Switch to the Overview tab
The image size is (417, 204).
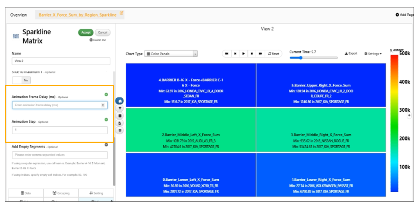[x=18, y=15]
